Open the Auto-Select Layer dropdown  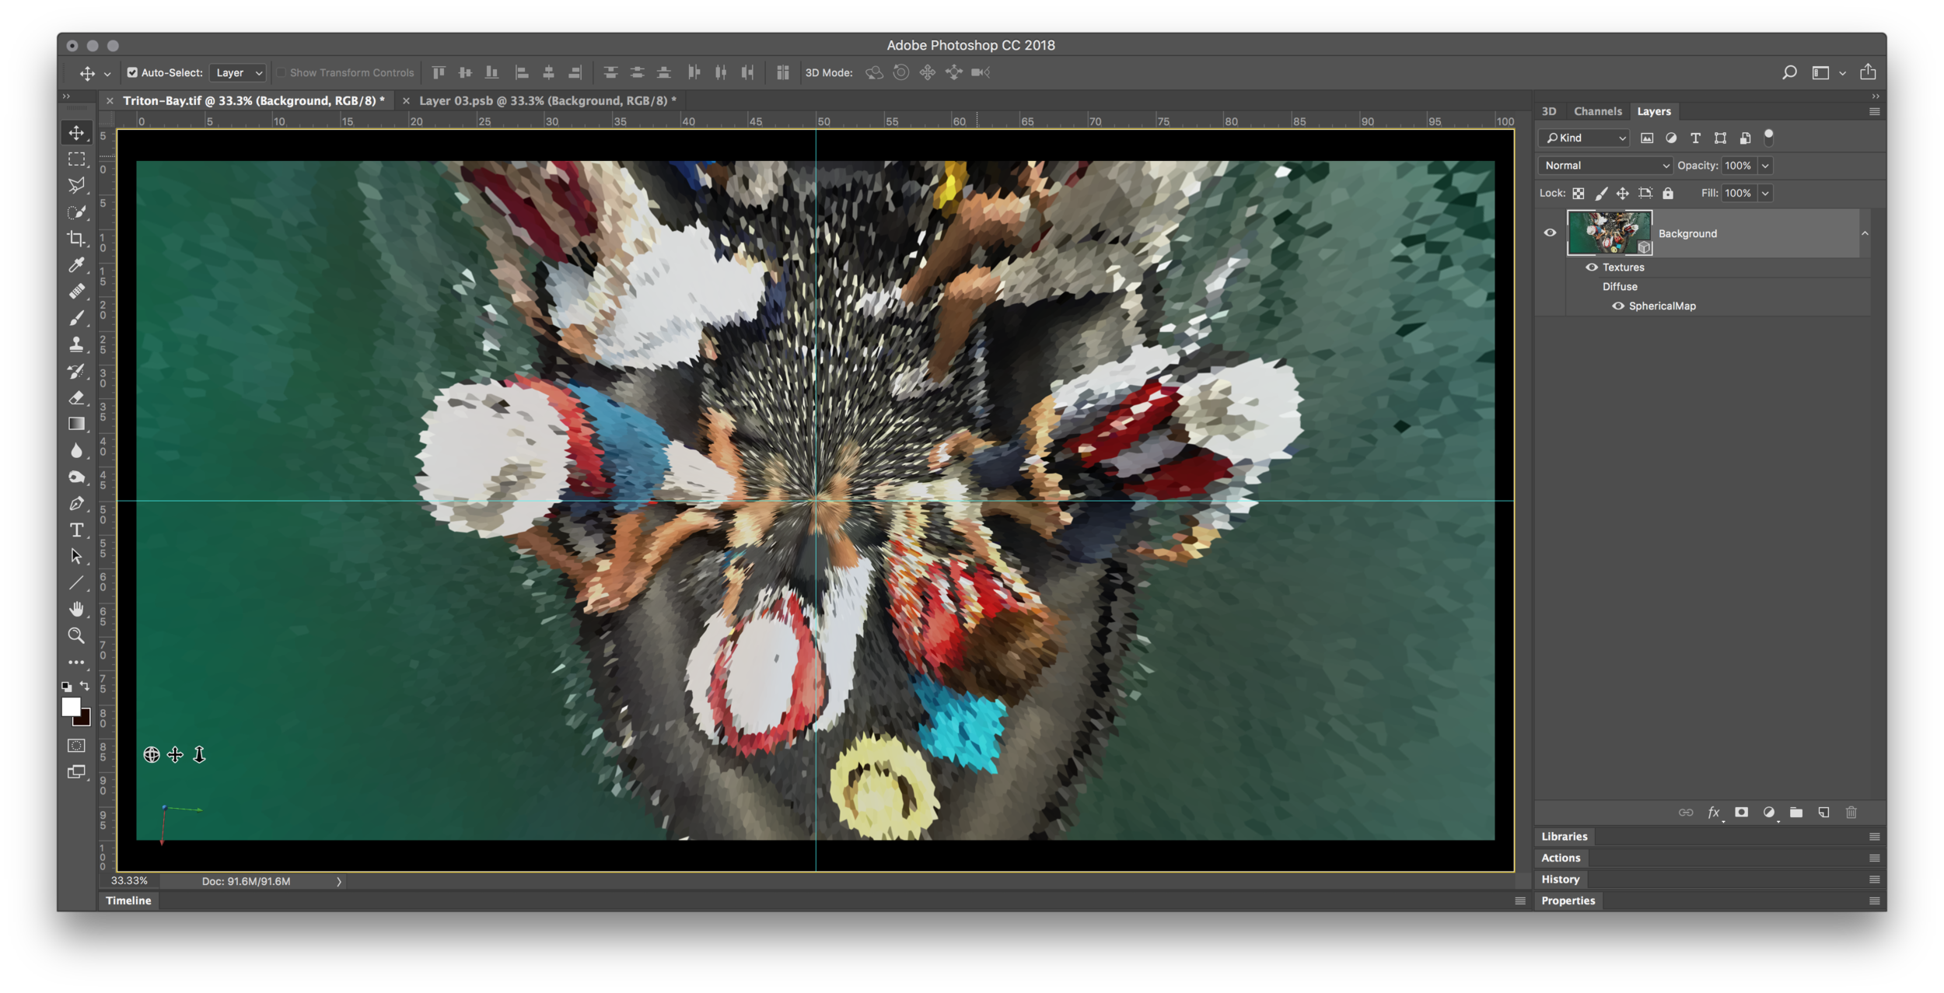(238, 72)
